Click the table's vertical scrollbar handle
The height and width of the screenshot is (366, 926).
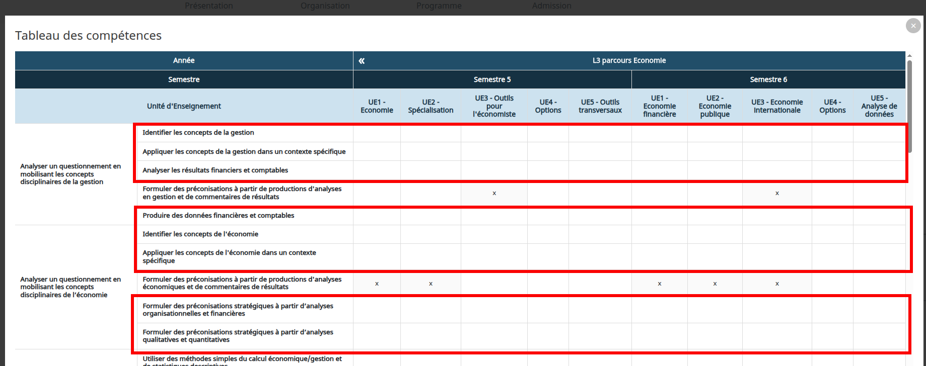click(909, 106)
